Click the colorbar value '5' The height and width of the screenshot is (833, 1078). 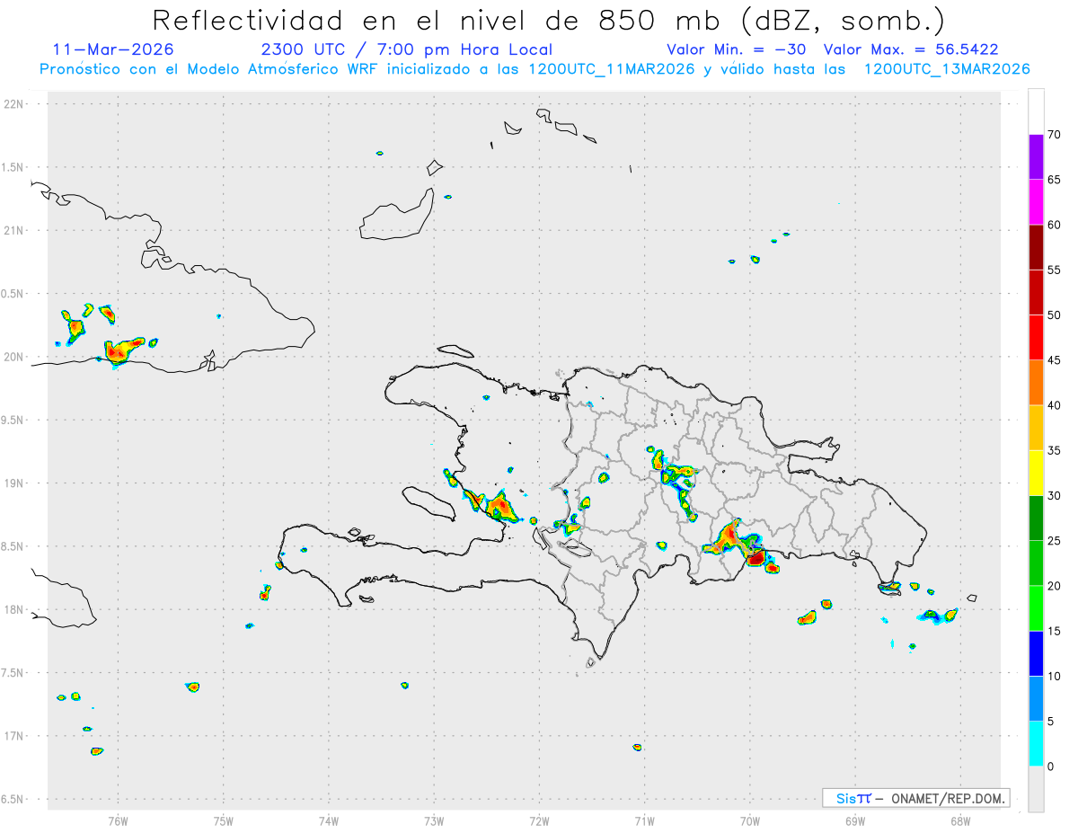point(1053,722)
